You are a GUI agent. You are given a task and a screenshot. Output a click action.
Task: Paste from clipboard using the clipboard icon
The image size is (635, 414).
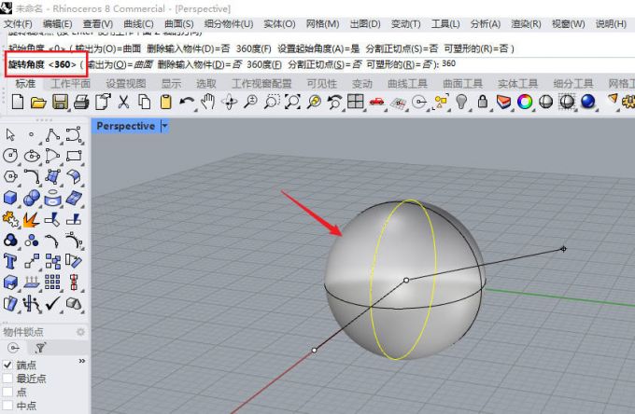[165, 102]
